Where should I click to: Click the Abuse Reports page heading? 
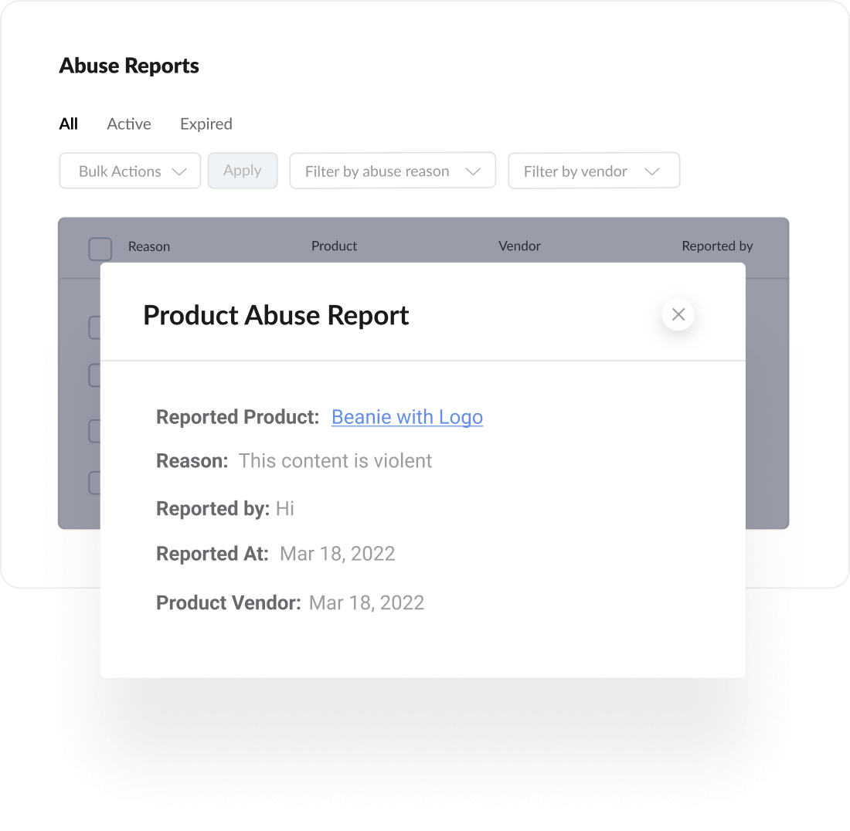pos(129,66)
